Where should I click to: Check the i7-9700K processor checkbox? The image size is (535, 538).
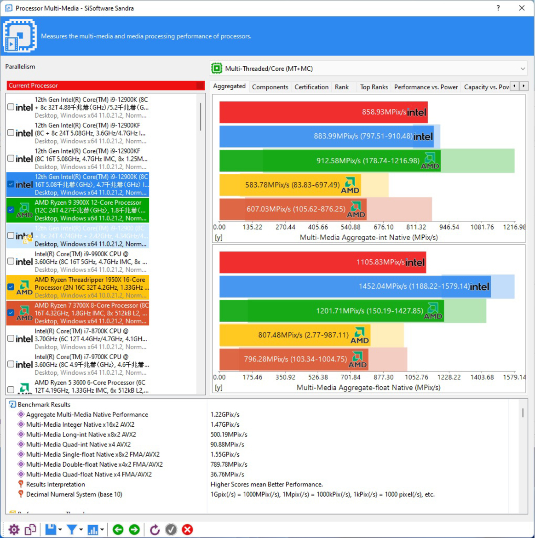(x=11, y=364)
